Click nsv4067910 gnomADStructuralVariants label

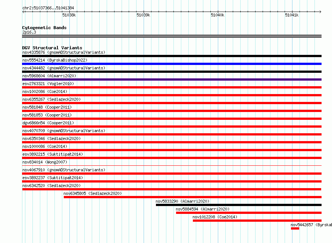pyautogui.click(x=64, y=170)
